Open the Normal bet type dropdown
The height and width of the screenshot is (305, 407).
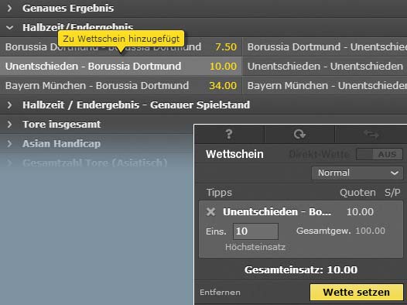pos(357,173)
